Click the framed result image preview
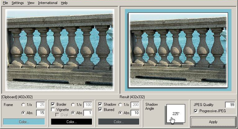 pos(178,50)
